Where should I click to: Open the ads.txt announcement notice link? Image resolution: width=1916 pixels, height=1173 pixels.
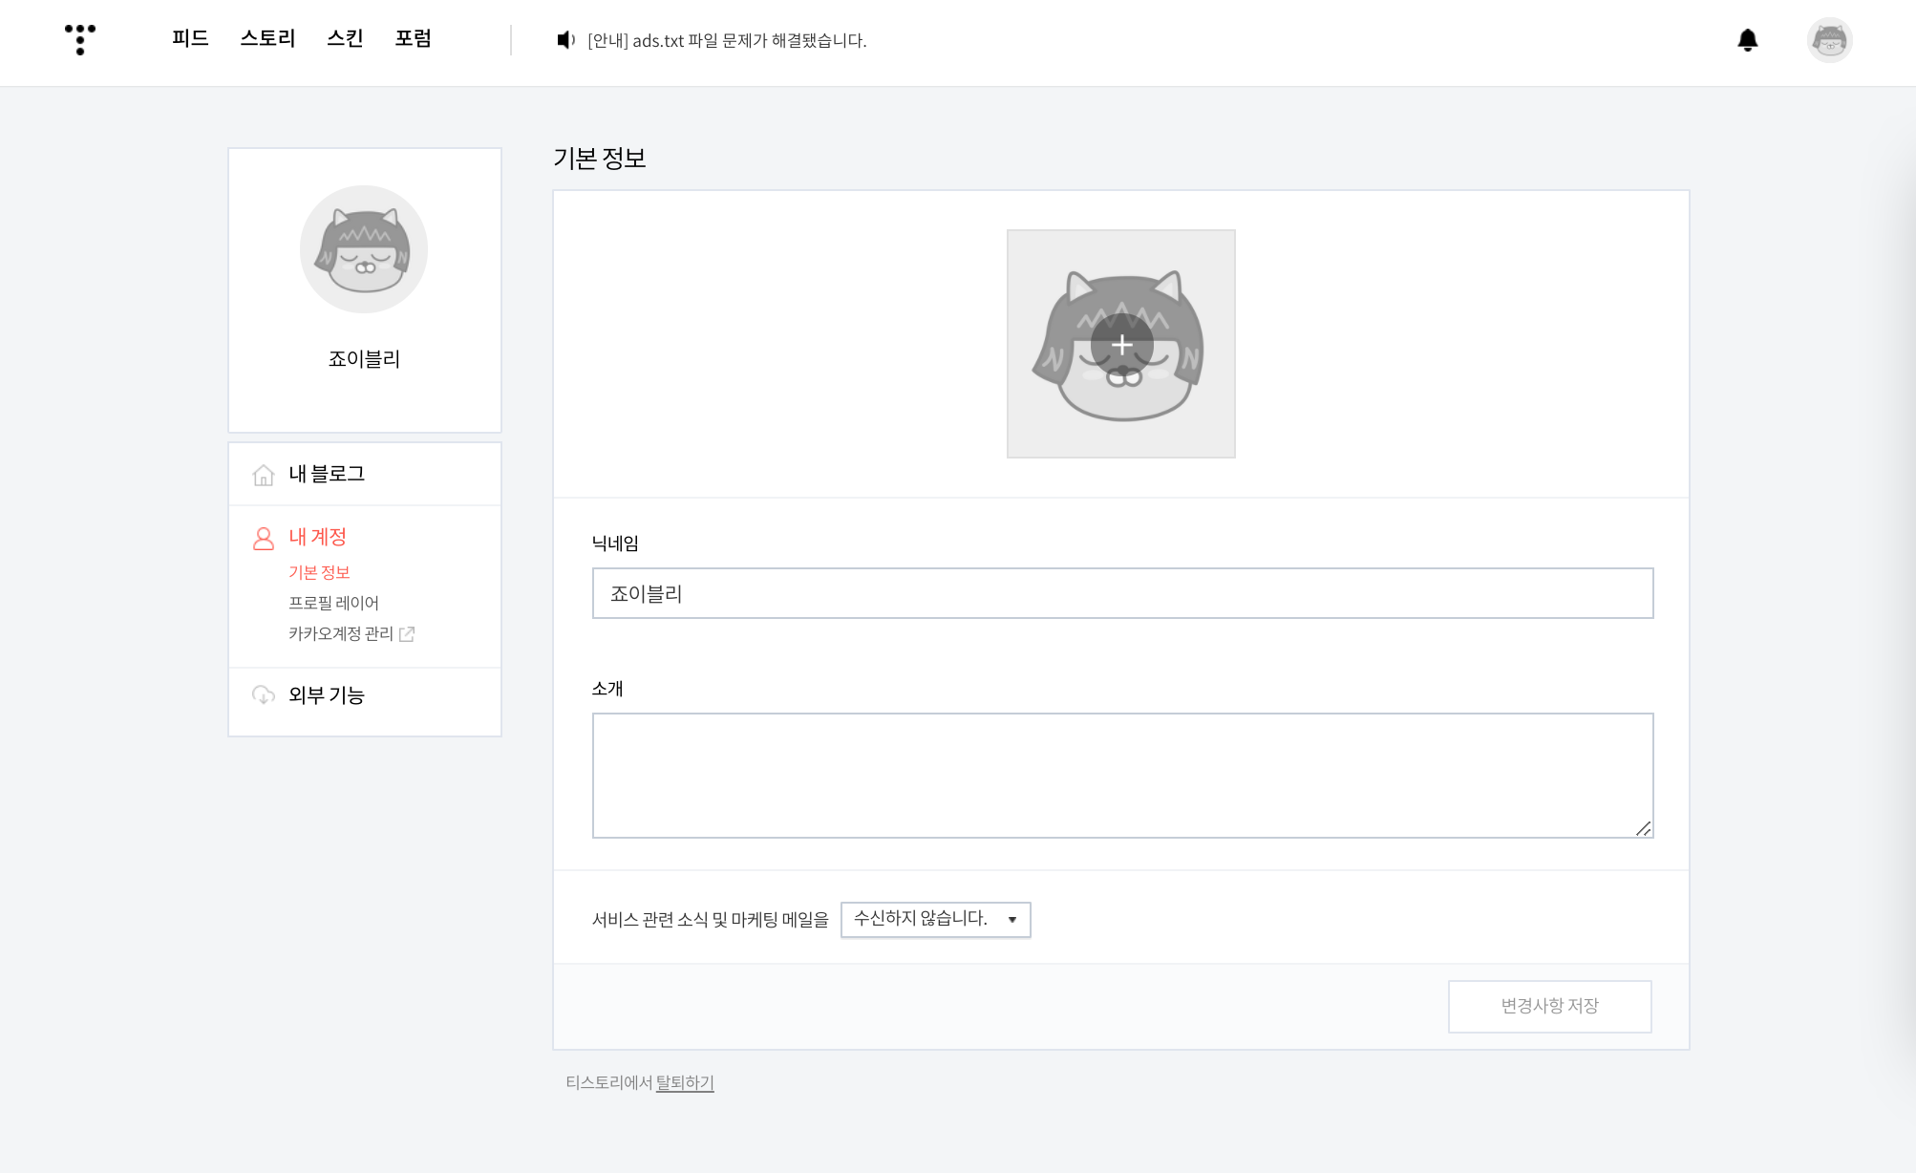coord(727,40)
